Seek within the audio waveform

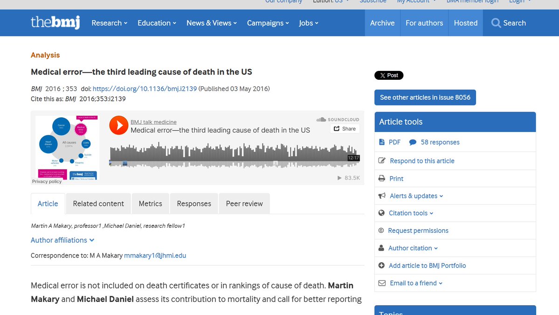[235, 155]
